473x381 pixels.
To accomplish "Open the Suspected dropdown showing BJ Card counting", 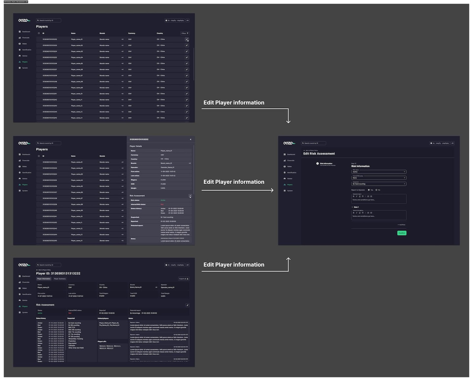I will pyautogui.click(x=378, y=184).
